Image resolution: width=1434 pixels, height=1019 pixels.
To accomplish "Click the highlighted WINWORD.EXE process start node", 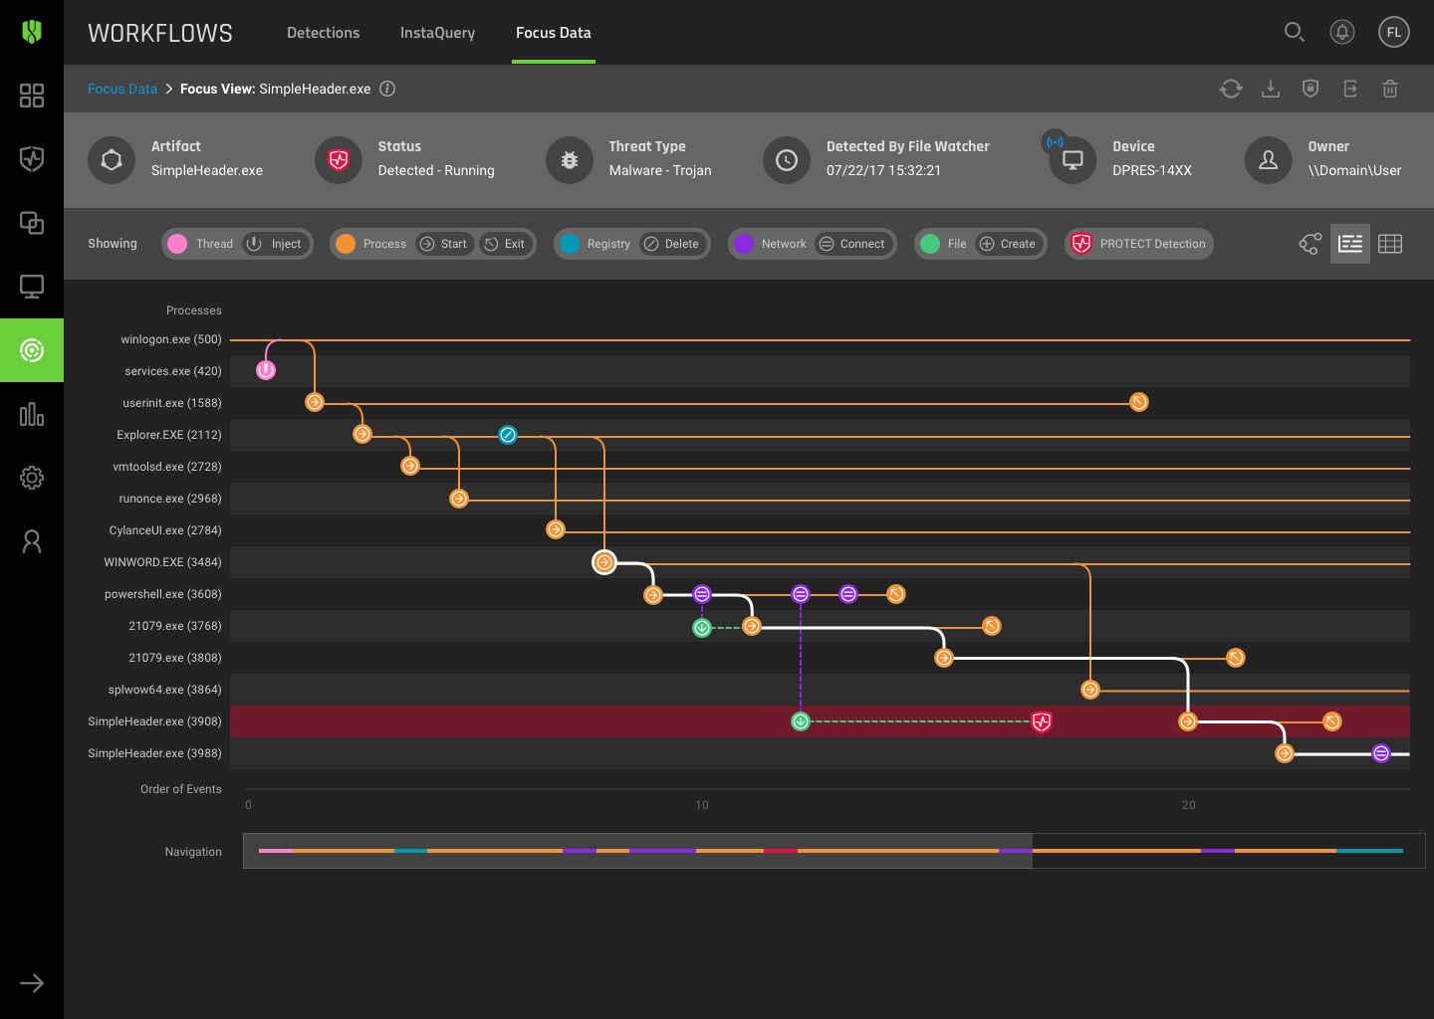I will click(604, 562).
